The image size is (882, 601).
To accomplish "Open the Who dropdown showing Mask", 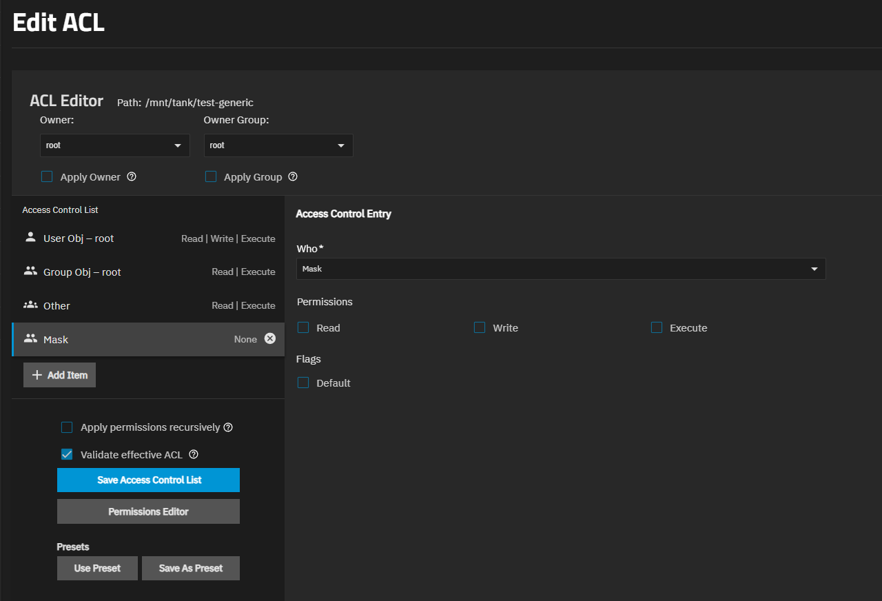I will point(560,269).
